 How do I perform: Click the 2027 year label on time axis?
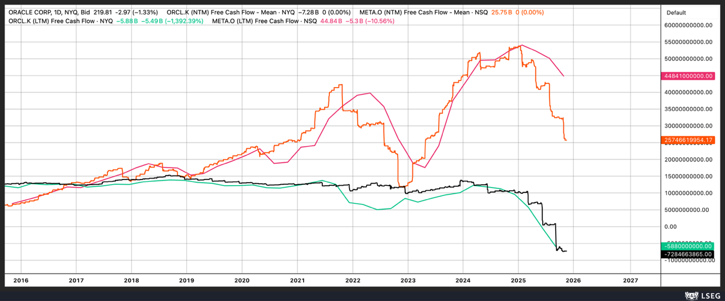point(630,280)
